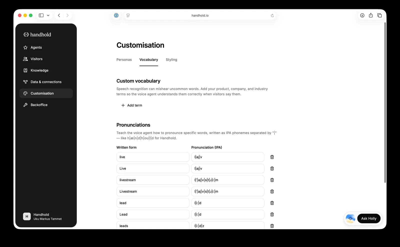Toggle the Safari sidebar
Image resolution: width=400 pixels, height=247 pixels.
[41, 15]
